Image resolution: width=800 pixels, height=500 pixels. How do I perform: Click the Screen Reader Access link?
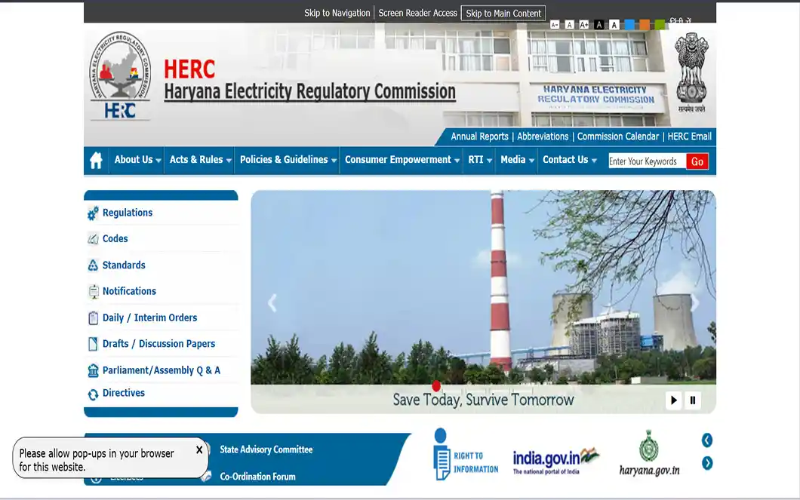pyautogui.click(x=417, y=13)
